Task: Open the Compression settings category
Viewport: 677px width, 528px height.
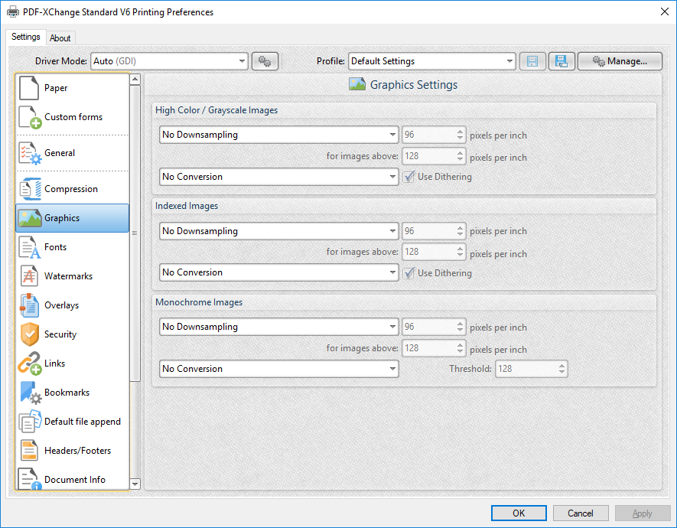Action: 73,189
